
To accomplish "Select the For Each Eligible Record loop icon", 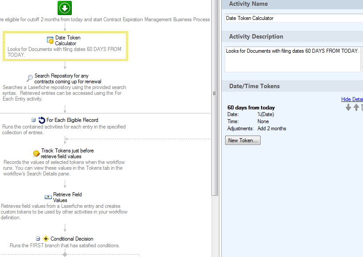I will pyautogui.click(x=42, y=120).
